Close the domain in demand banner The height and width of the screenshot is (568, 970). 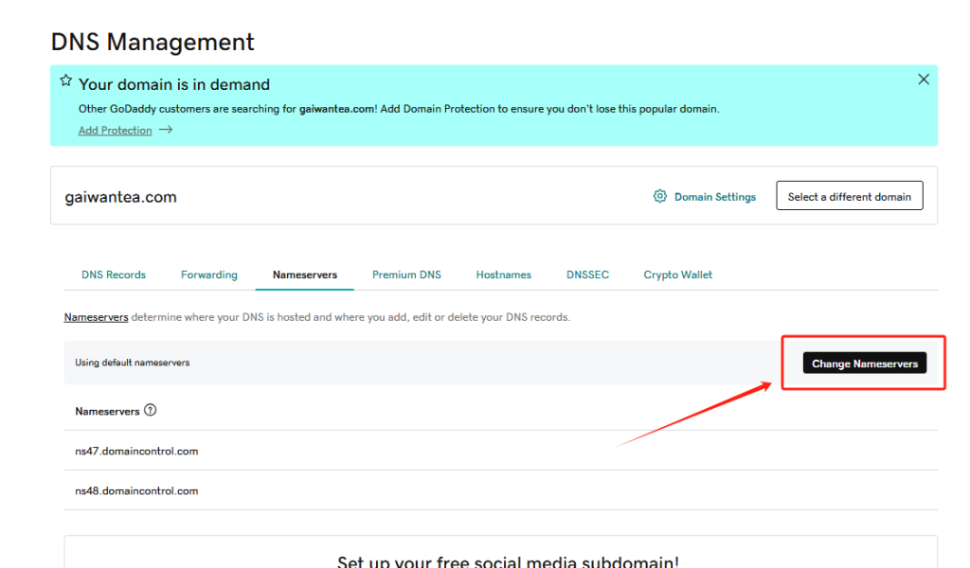click(924, 80)
